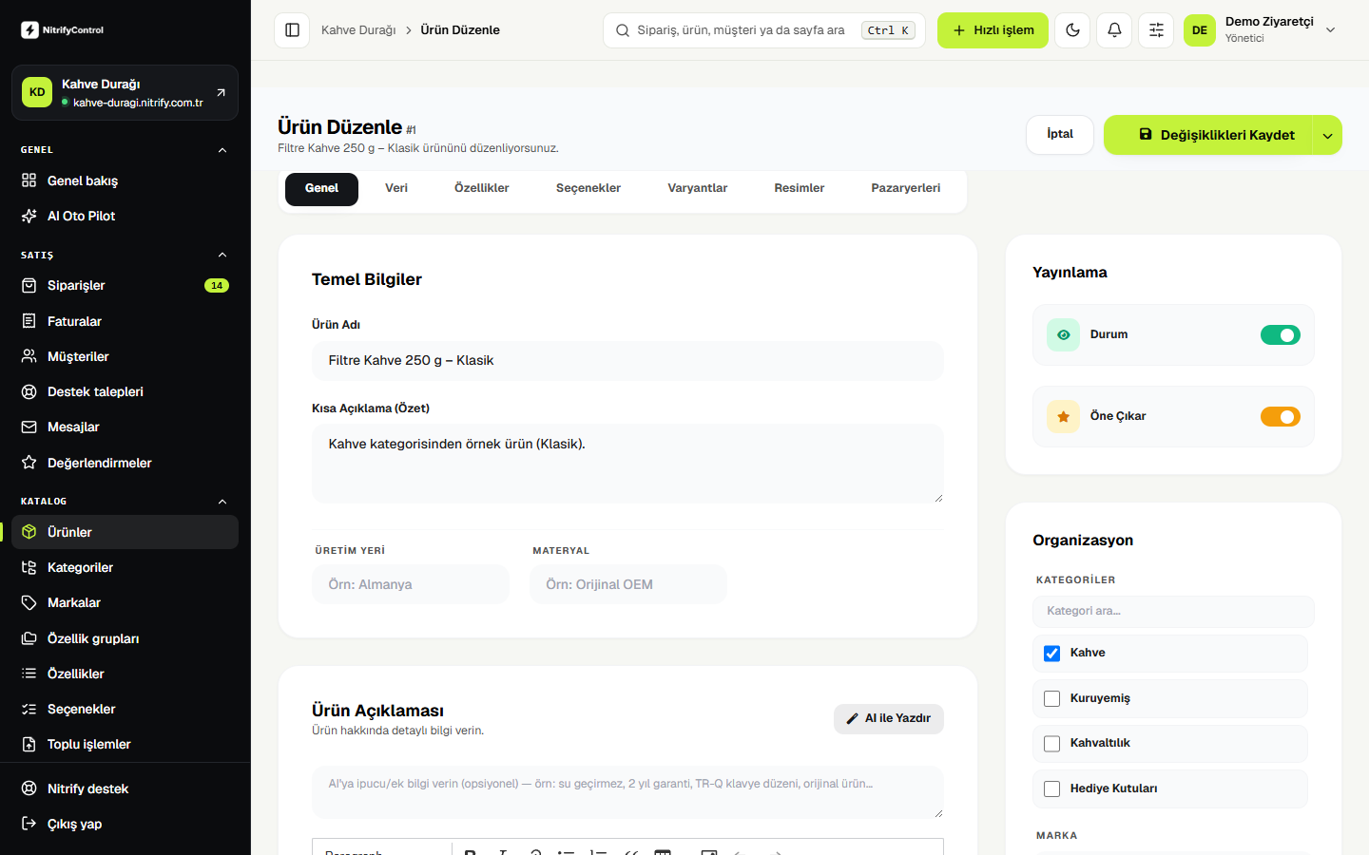
Task: Open the Hızlı işlem quick action
Action: point(993,30)
